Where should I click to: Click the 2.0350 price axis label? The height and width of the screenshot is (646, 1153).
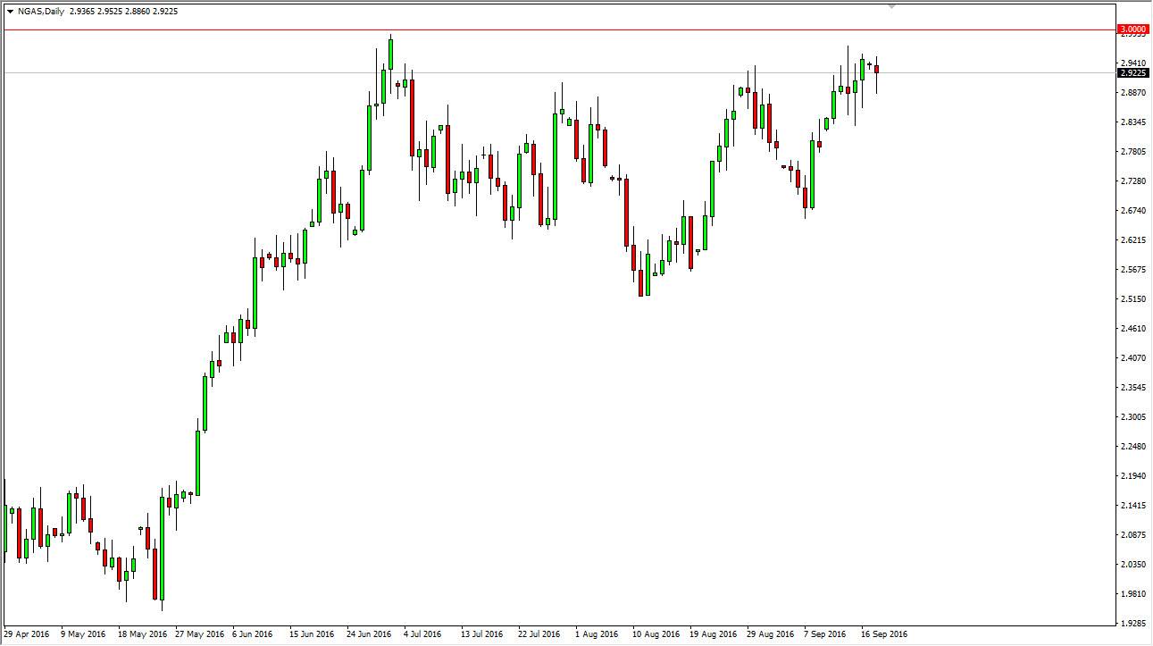point(1132,564)
